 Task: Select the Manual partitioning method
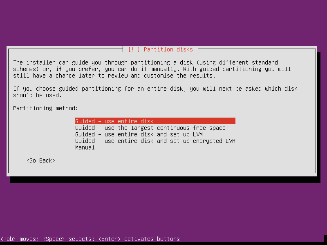pos(85,147)
